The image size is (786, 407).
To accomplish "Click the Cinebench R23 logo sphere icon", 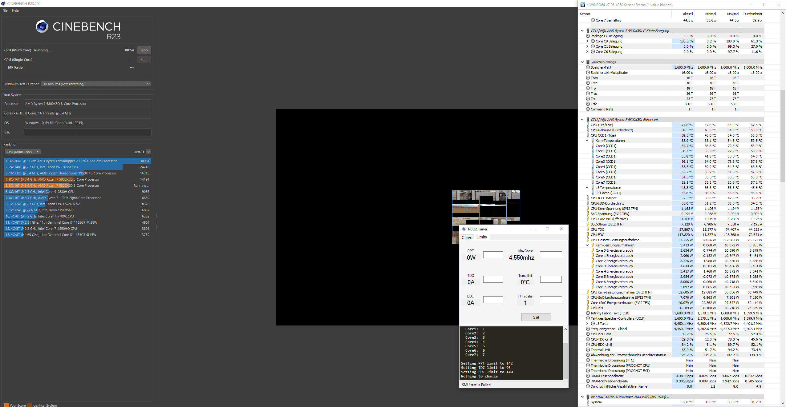I will 42,27.
